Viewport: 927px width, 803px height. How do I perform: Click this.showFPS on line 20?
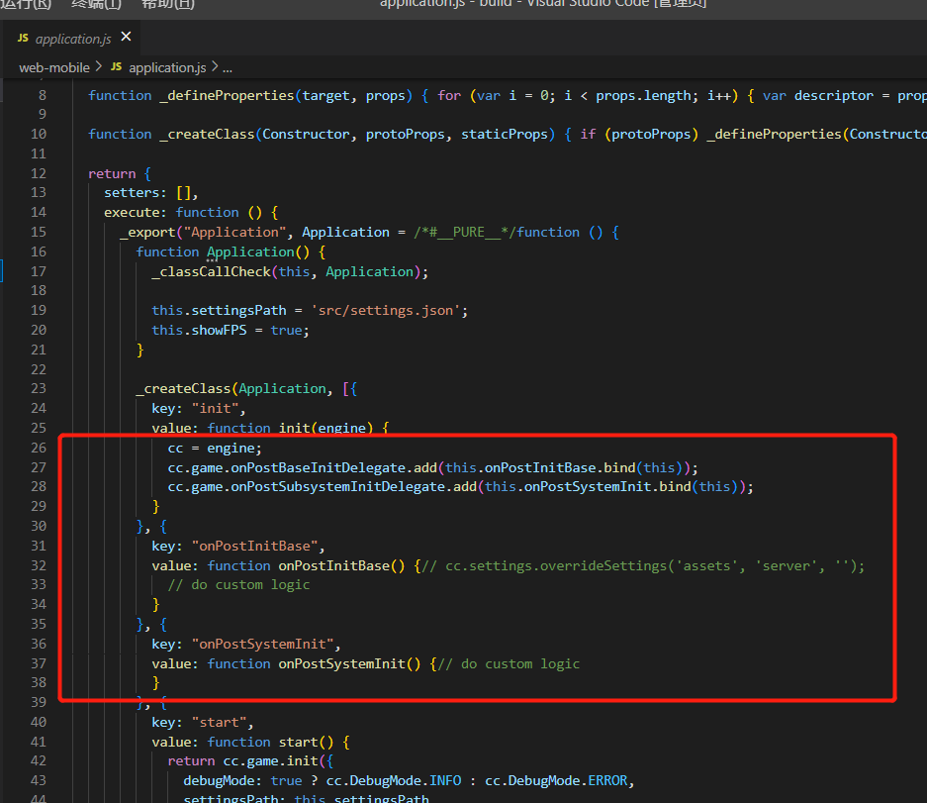(x=199, y=330)
